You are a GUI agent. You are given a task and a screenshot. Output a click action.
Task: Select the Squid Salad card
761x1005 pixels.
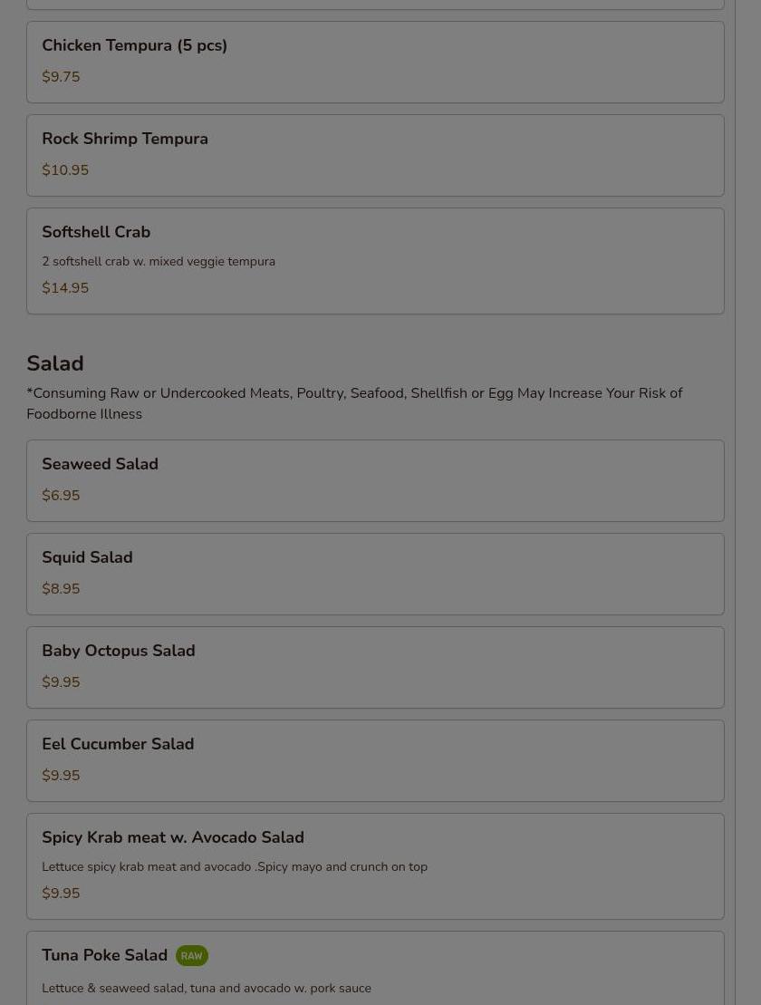click(375, 575)
